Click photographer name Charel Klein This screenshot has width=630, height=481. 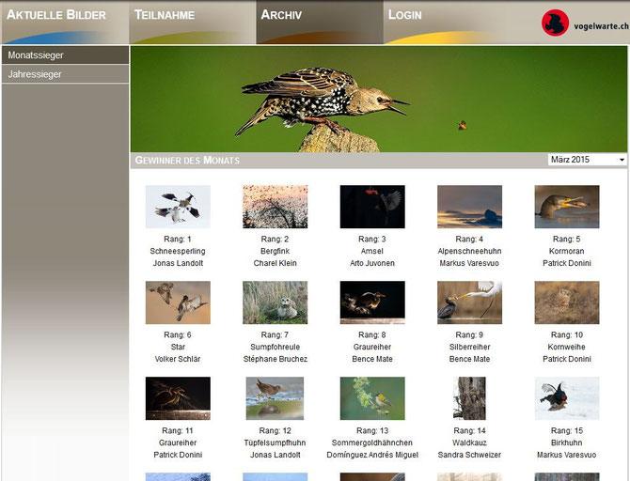pos(276,263)
